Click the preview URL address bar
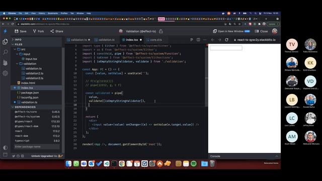 click(255, 40)
